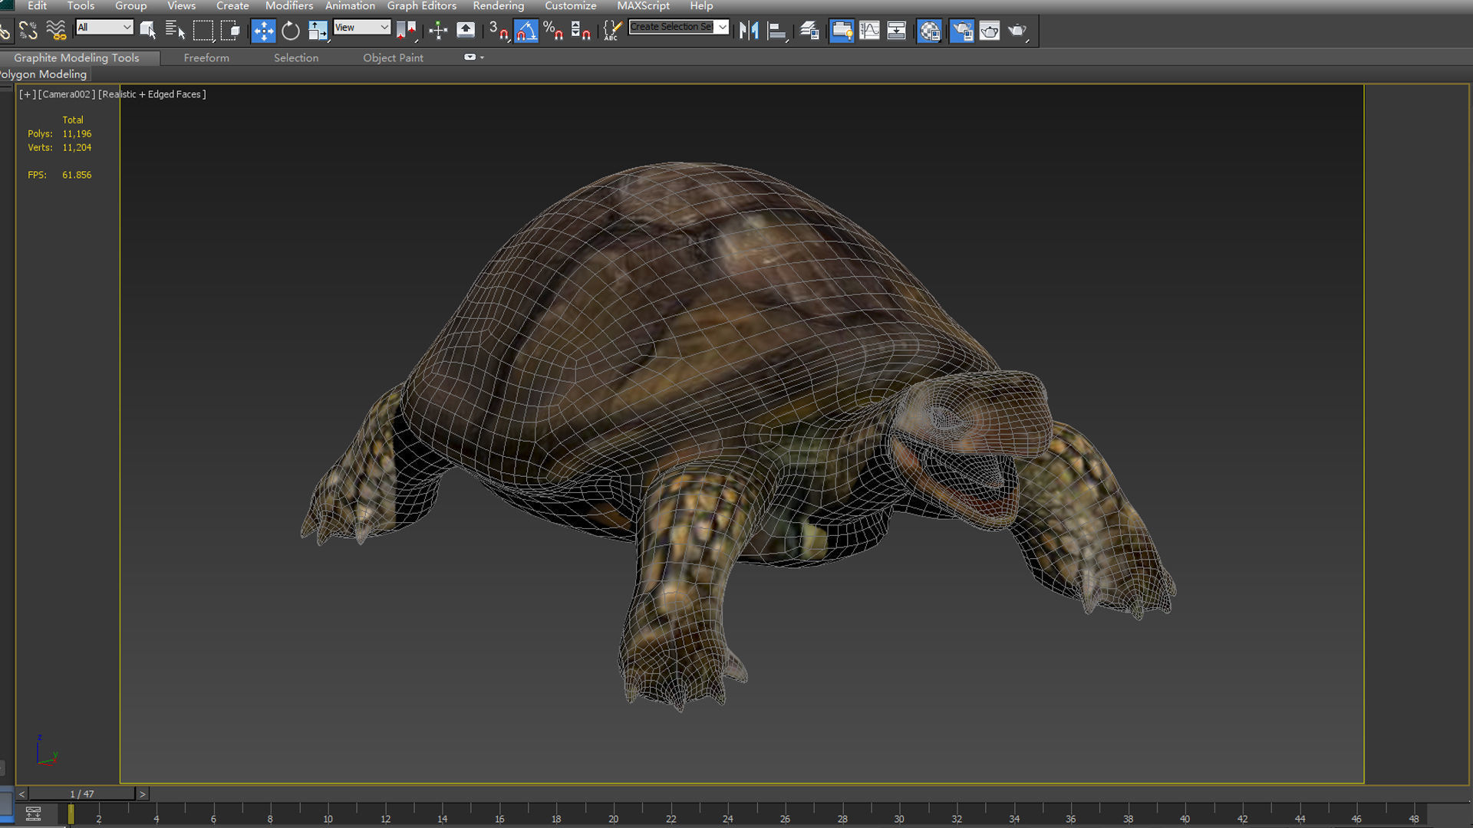Toggle the Graphite Modeling Tools ribbon
This screenshot has height=828, width=1473.
click(x=842, y=31)
